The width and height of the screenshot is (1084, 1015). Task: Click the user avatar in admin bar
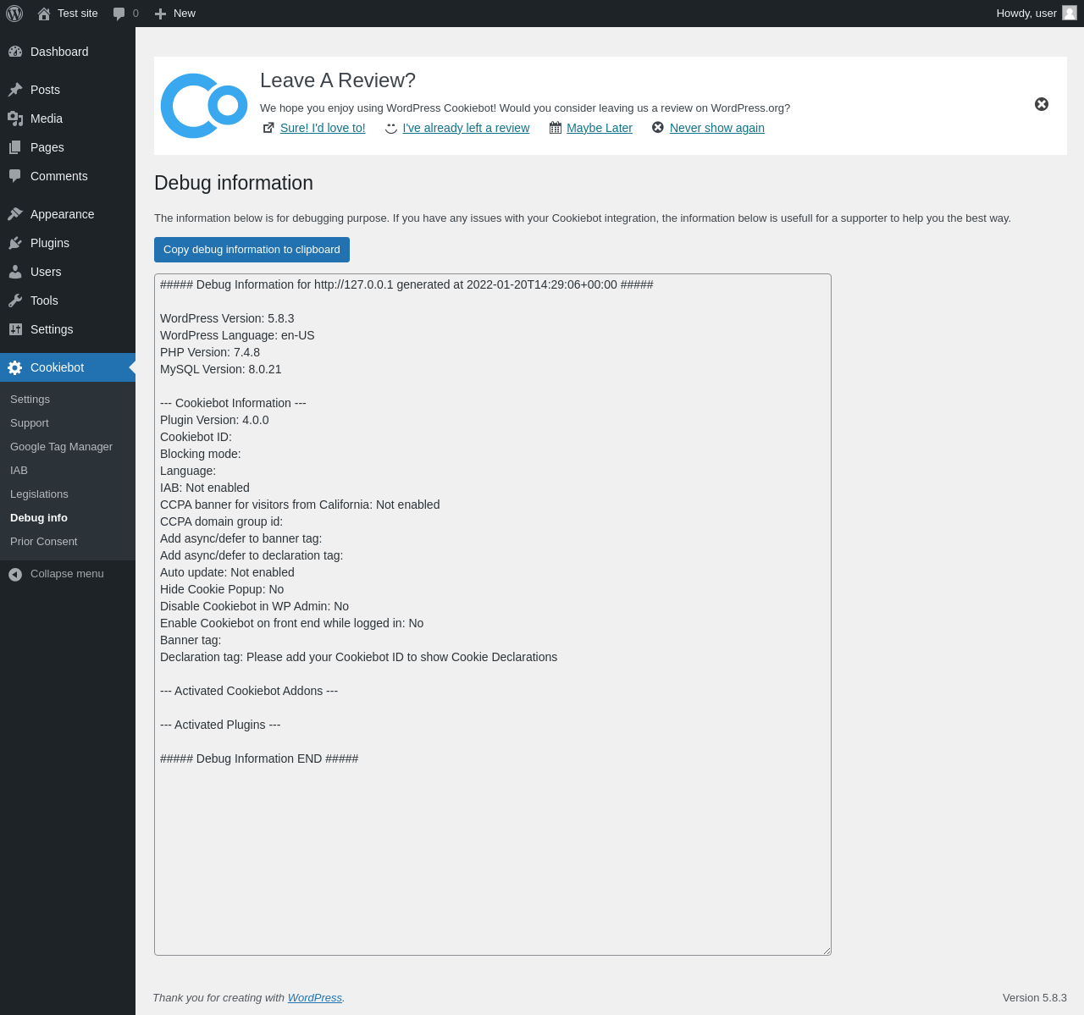(1070, 13)
